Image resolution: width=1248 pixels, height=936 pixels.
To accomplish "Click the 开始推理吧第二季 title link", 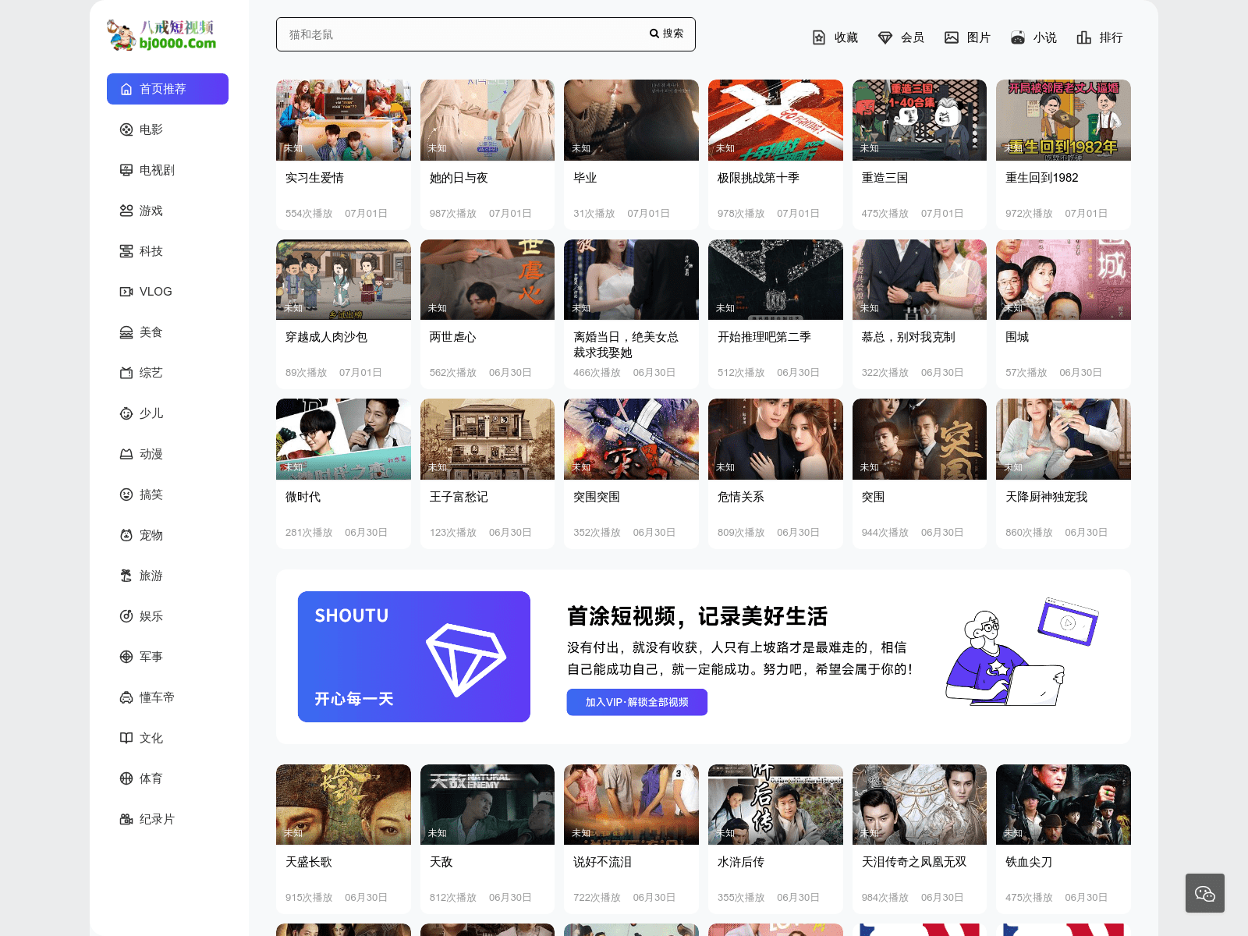I will (764, 337).
